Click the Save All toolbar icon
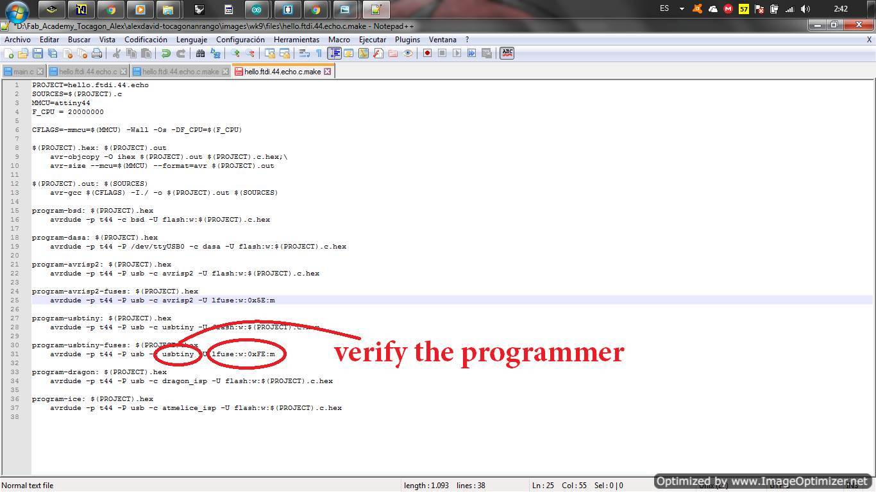 pyautogui.click(x=53, y=53)
